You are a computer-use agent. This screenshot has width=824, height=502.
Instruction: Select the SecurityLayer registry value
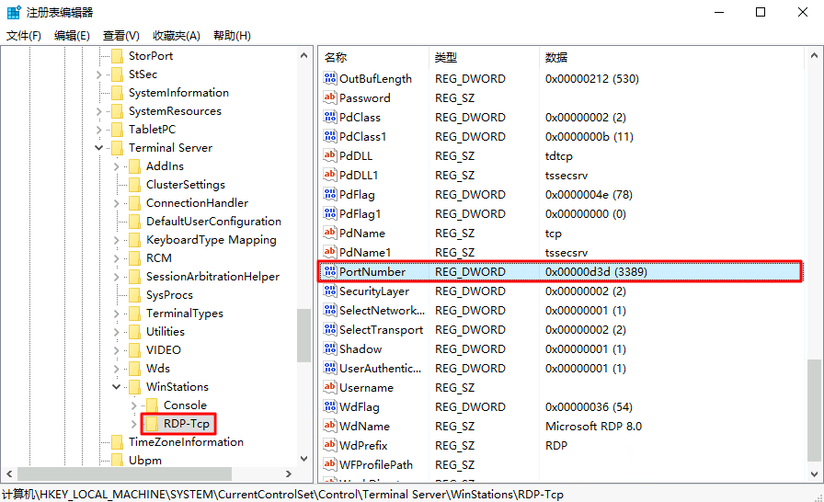coord(373,291)
